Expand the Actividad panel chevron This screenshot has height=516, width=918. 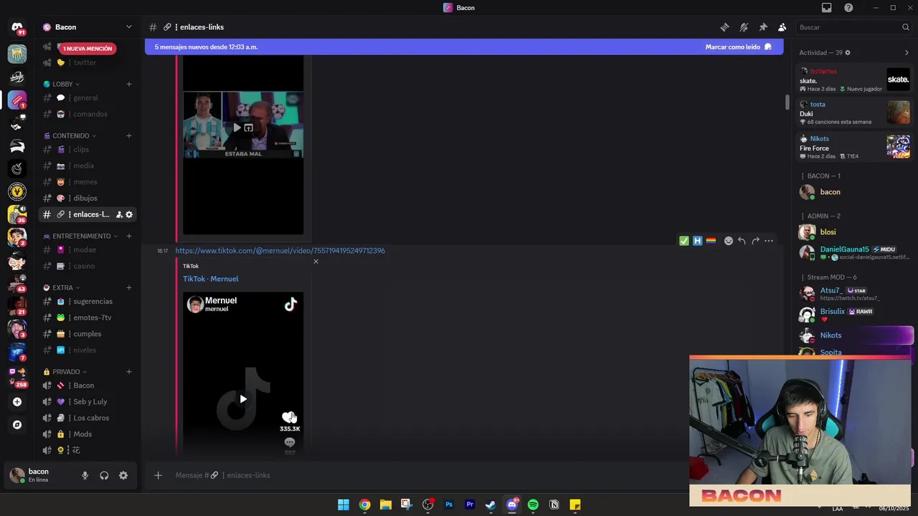point(907,52)
